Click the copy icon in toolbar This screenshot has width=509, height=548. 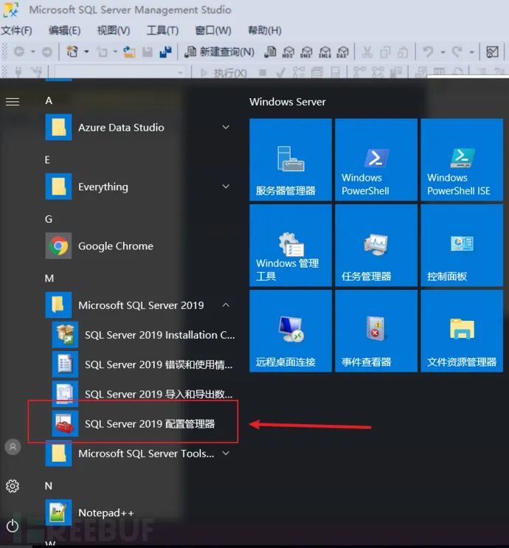tap(385, 52)
